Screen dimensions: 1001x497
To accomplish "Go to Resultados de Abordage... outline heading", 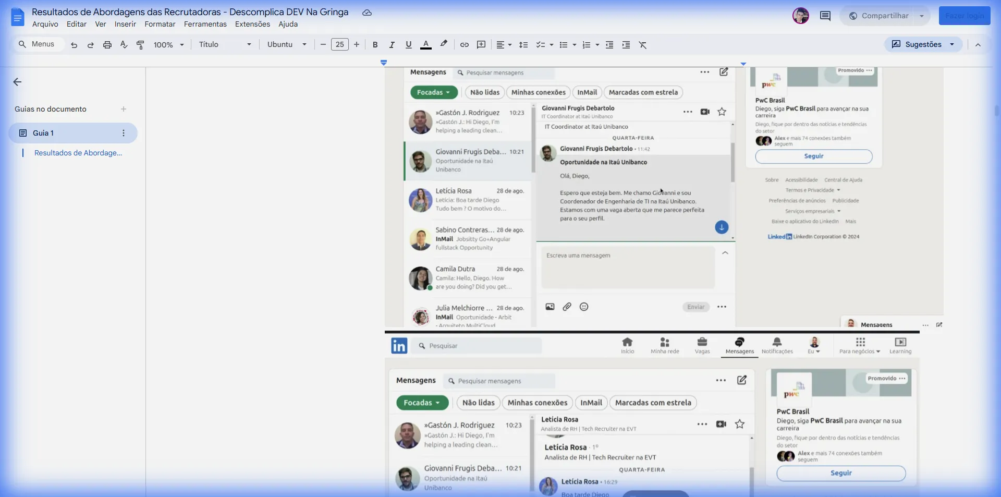I will [x=78, y=153].
